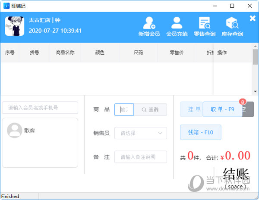
Task: Open 零售查询 retail query
Action: [205, 27]
